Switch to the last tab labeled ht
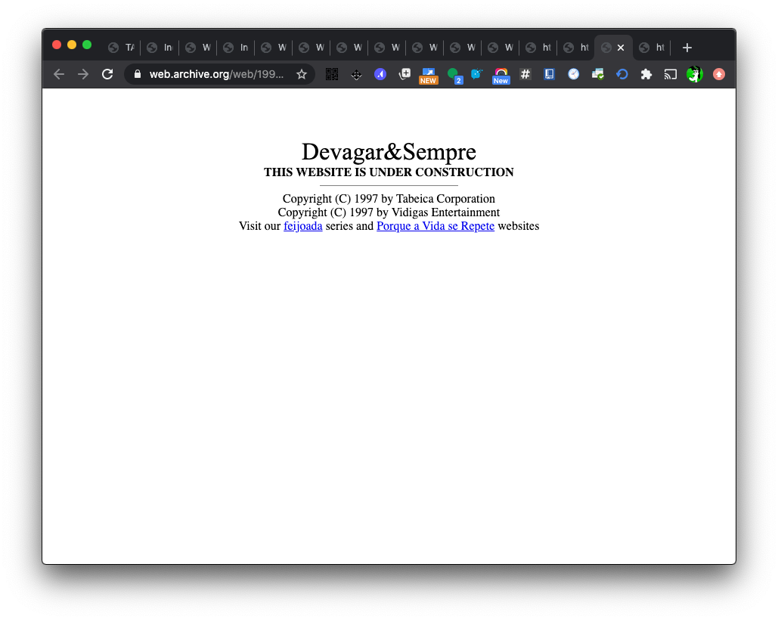Viewport: 778px width, 620px height. pos(651,48)
